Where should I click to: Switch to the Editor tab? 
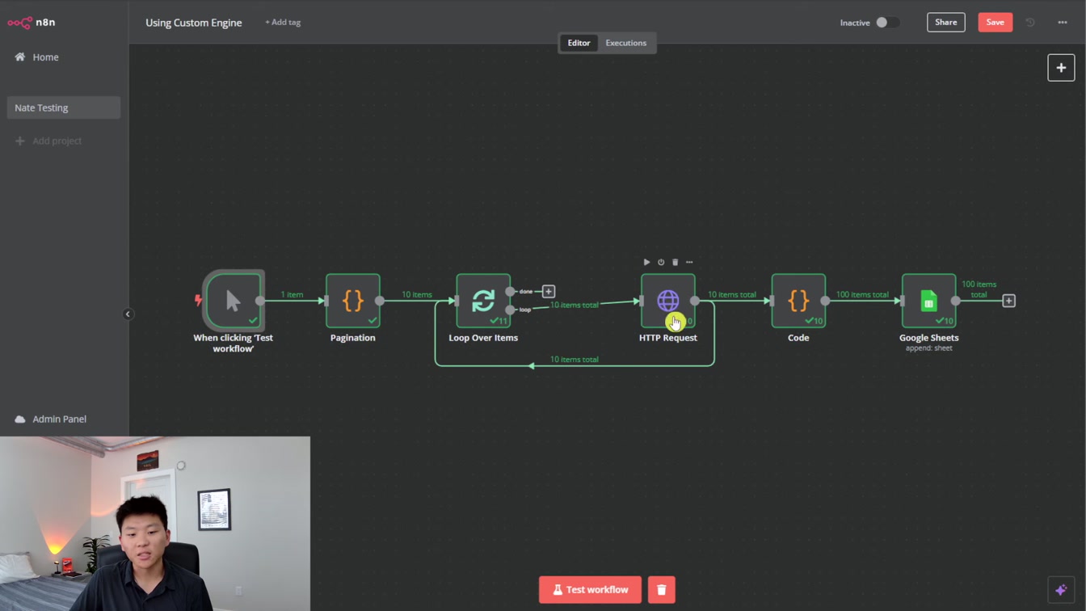[579, 43]
